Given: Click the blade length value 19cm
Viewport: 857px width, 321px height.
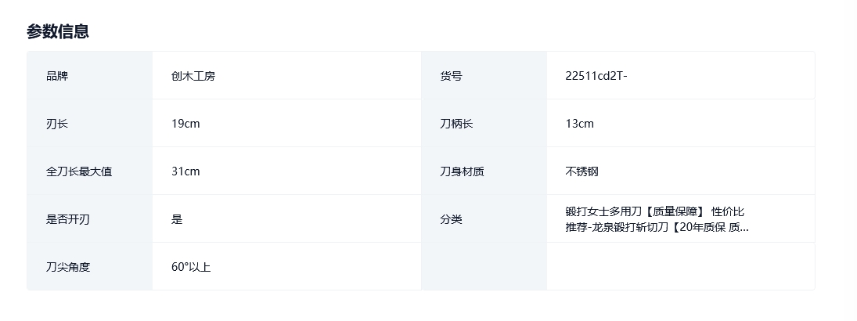Looking at the screenshot, I should click(x=185, y=124).
